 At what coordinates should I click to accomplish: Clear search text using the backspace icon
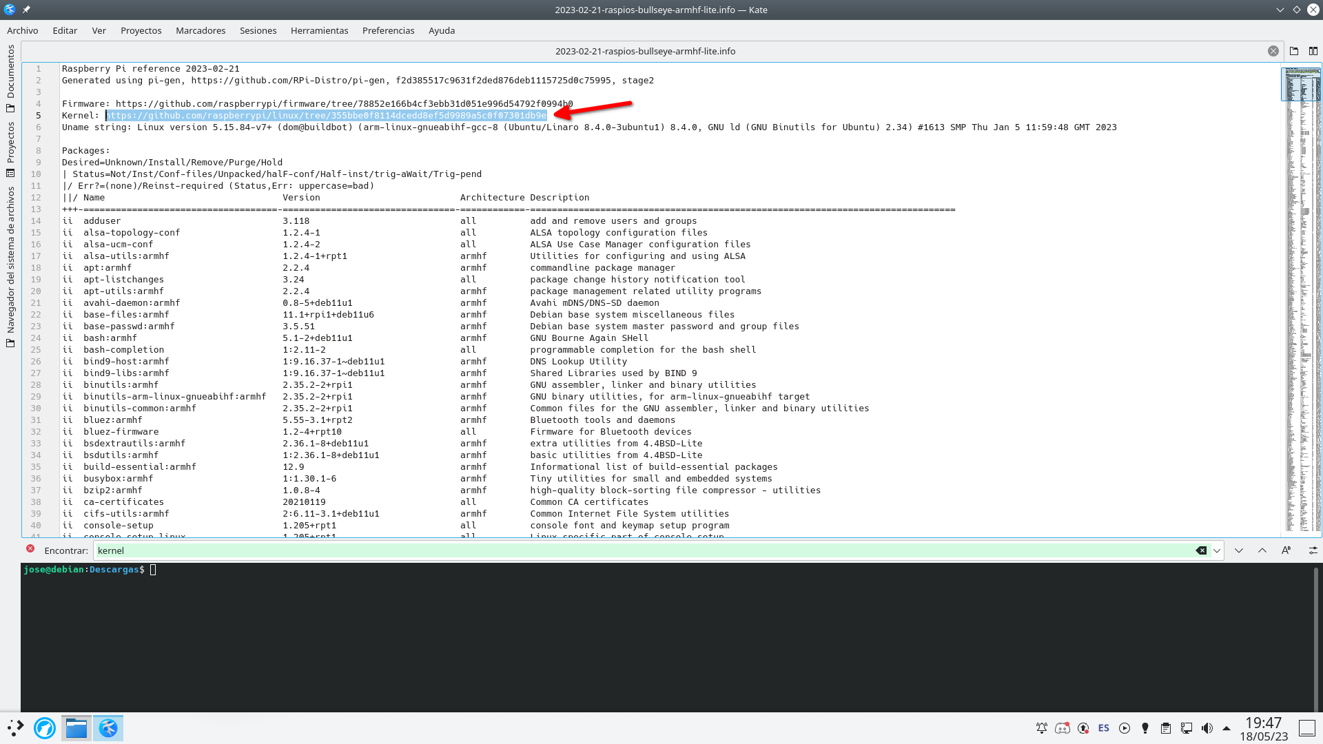click(1202, 550)
